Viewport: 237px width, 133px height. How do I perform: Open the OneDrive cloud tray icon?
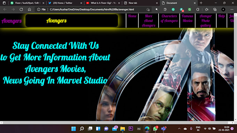click(185, 128)
